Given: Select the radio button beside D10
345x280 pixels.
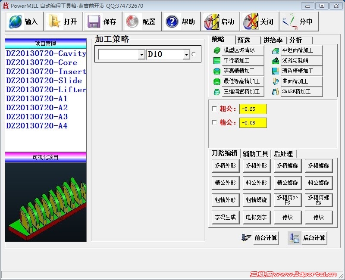Looking at the screenshot, I should coord(194,54).
